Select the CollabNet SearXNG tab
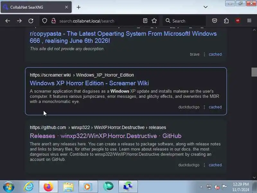The image size is (257, 193). tap(36, 7)
